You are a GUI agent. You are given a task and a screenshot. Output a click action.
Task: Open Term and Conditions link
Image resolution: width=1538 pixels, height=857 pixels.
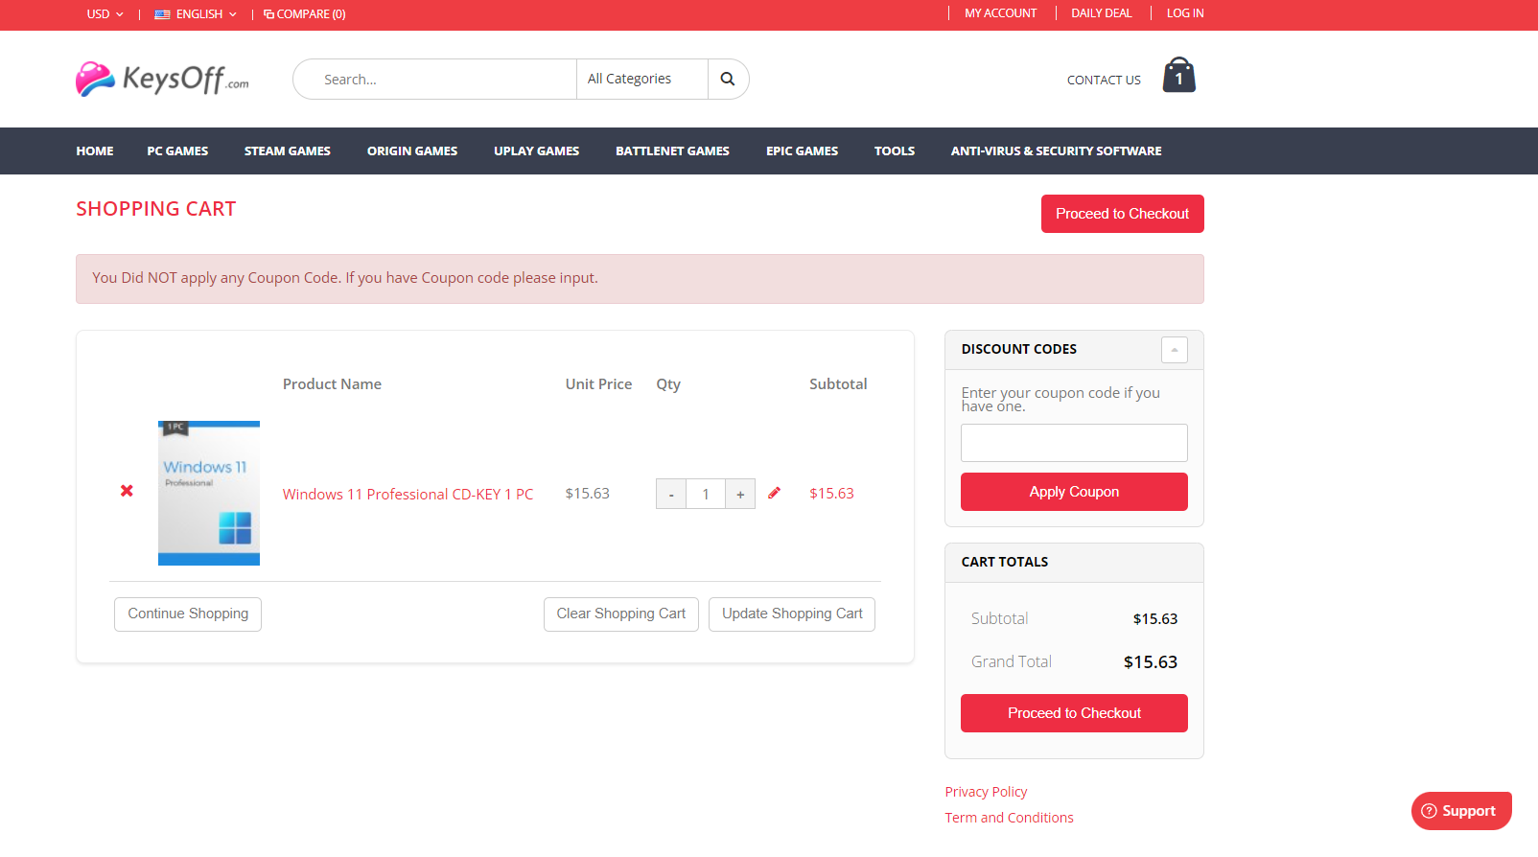(x=1009, y=818)
